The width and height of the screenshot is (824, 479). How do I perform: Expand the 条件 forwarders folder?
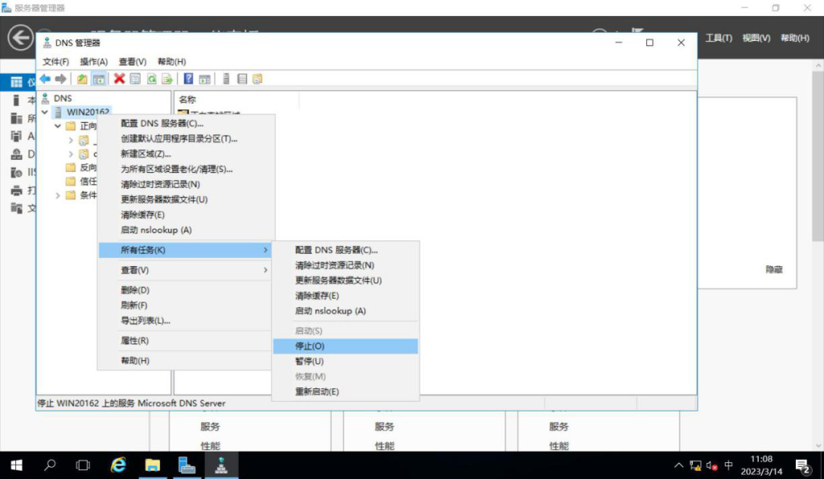point(58,195)
